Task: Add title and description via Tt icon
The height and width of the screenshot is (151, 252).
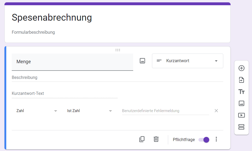Action: pos(242,92)
